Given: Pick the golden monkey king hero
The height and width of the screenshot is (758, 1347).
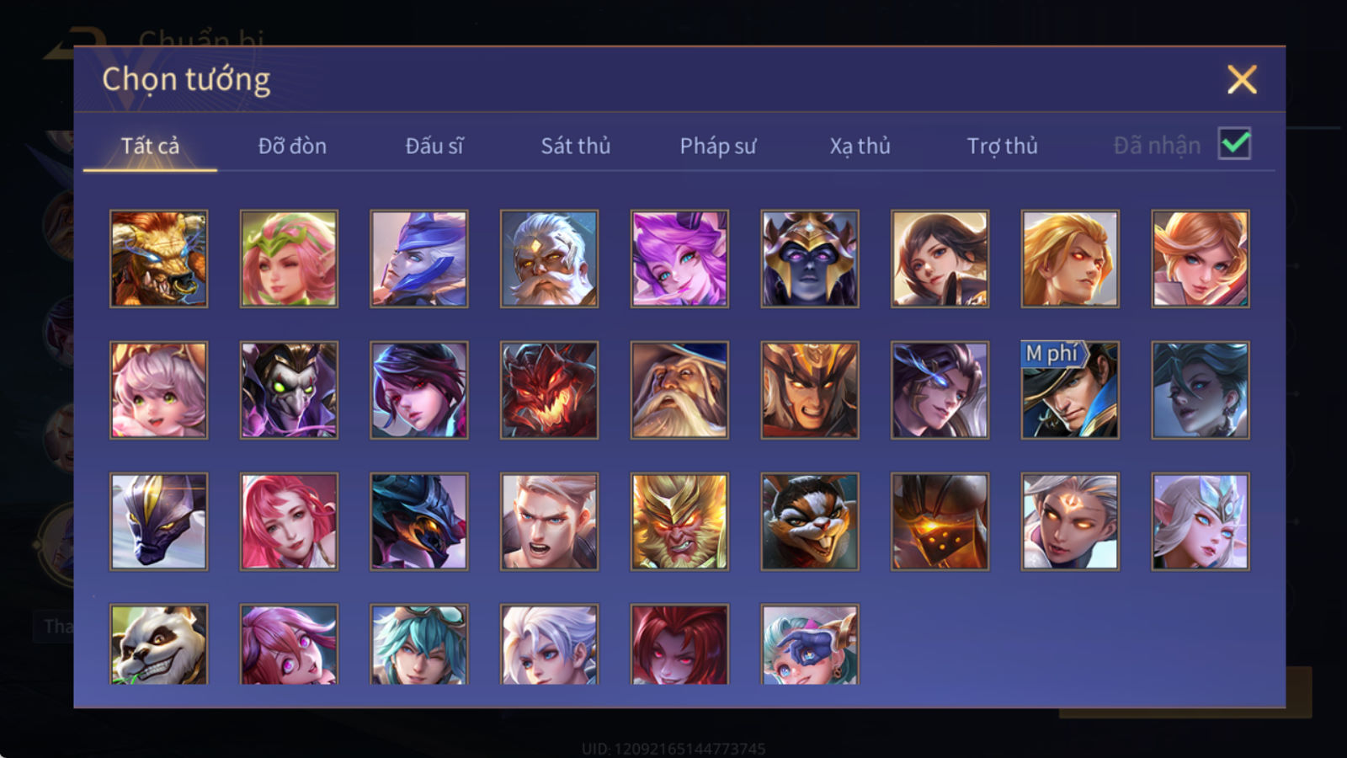Looking at the screenshot, I should coord(679,521).
